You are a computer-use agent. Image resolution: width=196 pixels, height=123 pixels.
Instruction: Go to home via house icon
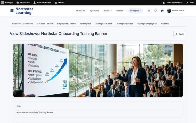[162, 11]
